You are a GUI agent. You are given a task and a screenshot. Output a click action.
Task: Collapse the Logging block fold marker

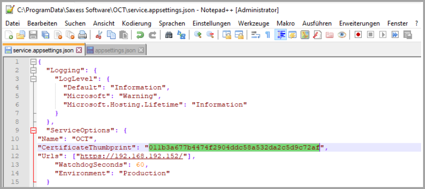[33, 71]
